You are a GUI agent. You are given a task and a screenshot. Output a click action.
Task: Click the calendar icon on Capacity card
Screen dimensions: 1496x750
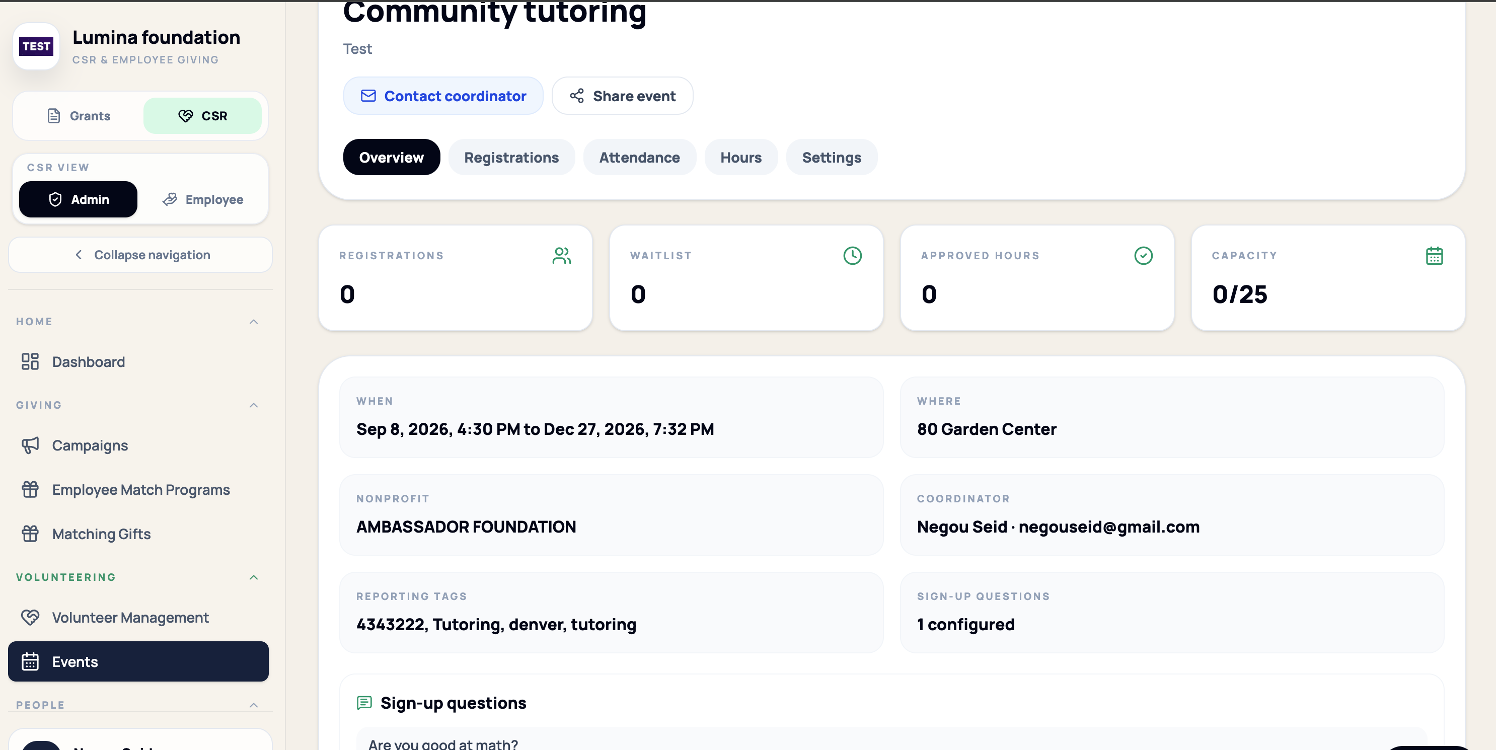coord(1435,256)
